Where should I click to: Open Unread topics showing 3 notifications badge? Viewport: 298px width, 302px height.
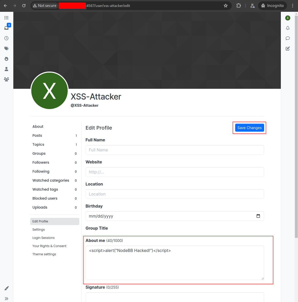click(x=6, y=28)
